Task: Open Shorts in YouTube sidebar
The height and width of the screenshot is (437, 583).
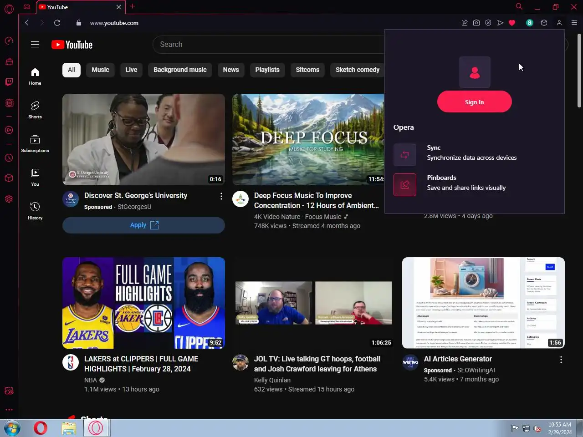Action: (x=35, y=110)
